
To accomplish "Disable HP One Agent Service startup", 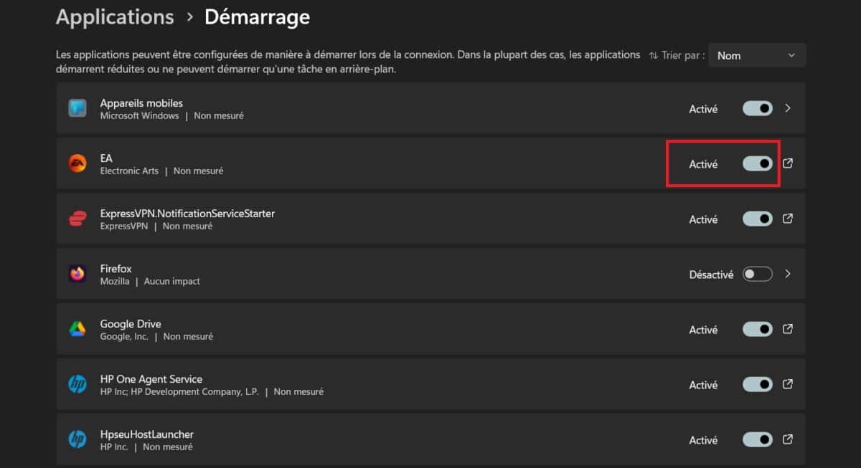I will coord(757,384).
